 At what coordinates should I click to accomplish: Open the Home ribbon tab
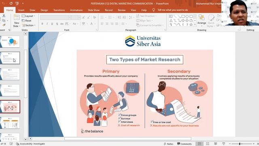point(10,10)
